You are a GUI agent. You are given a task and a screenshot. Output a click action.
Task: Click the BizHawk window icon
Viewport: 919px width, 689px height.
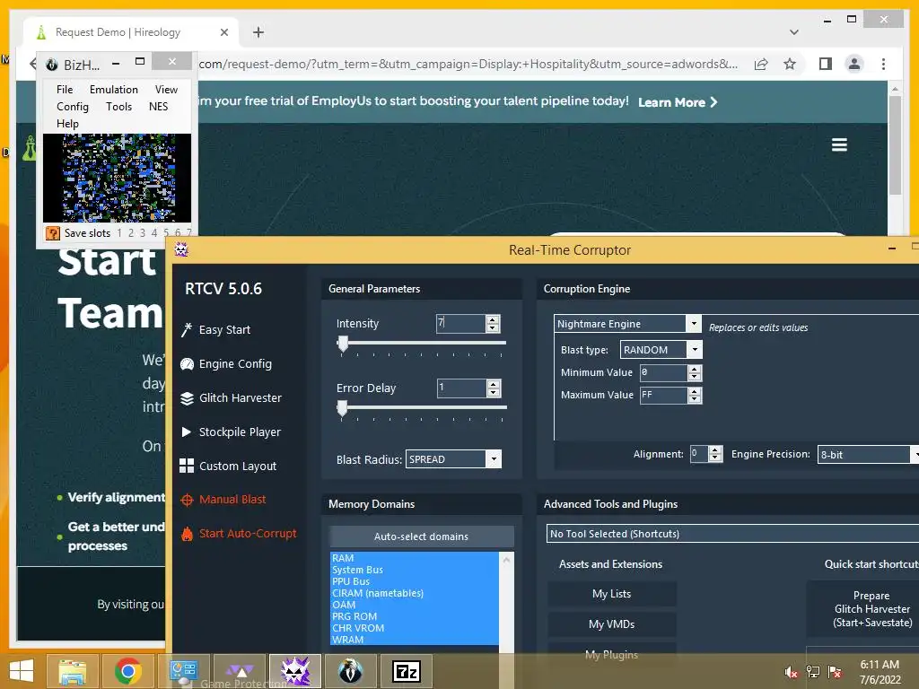click(51, 65)
